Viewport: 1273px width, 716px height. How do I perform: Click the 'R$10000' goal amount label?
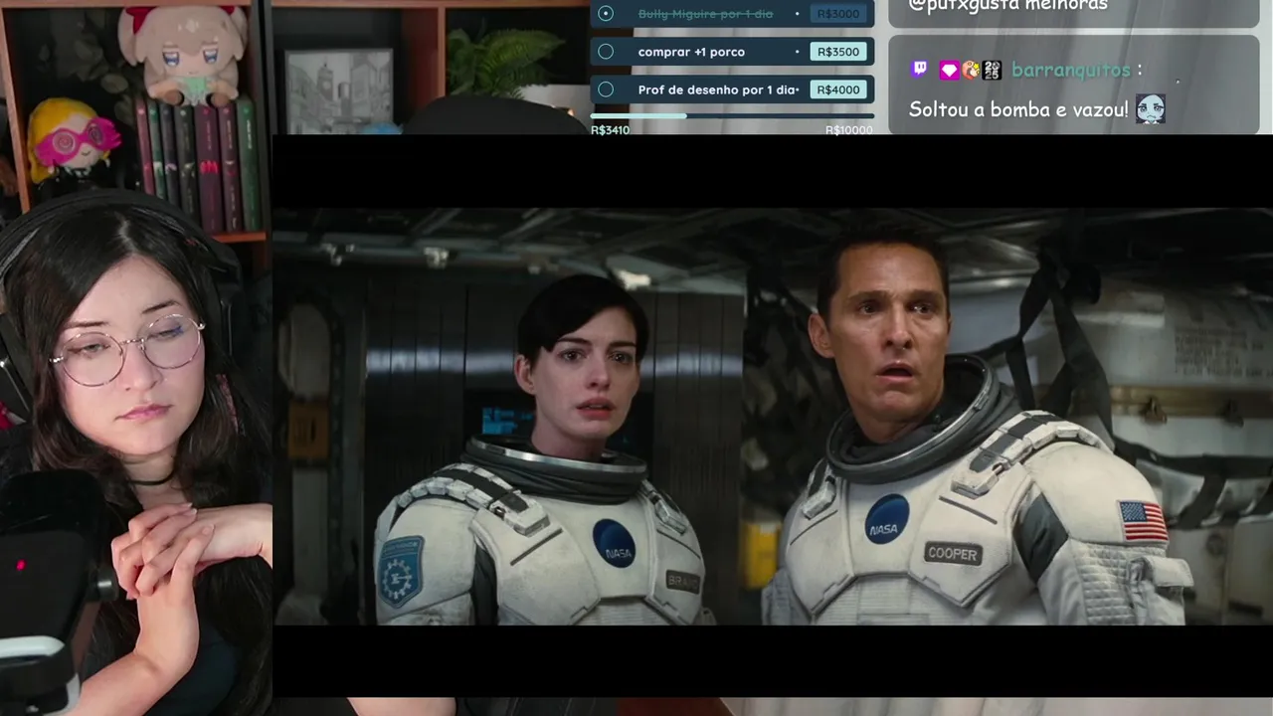point(849,130)
